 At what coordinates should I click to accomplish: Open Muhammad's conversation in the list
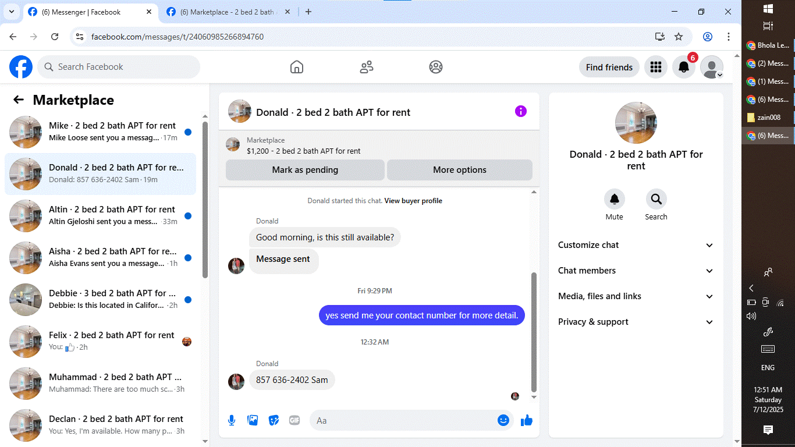[x=100, y=384]
